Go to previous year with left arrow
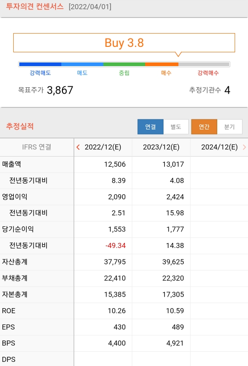 [x=78, y=147]
